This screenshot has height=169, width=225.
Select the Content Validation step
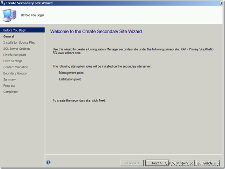[16, 67]
